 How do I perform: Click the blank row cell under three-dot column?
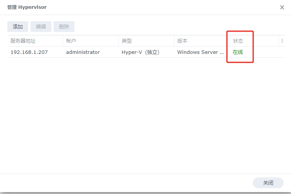tap(282, 52)
